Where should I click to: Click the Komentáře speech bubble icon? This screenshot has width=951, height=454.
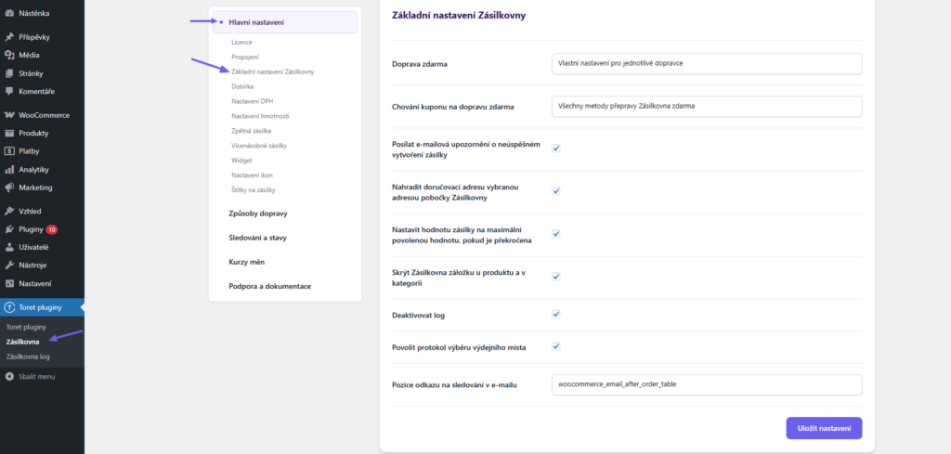pyautogui.click(x=9, y=92)
